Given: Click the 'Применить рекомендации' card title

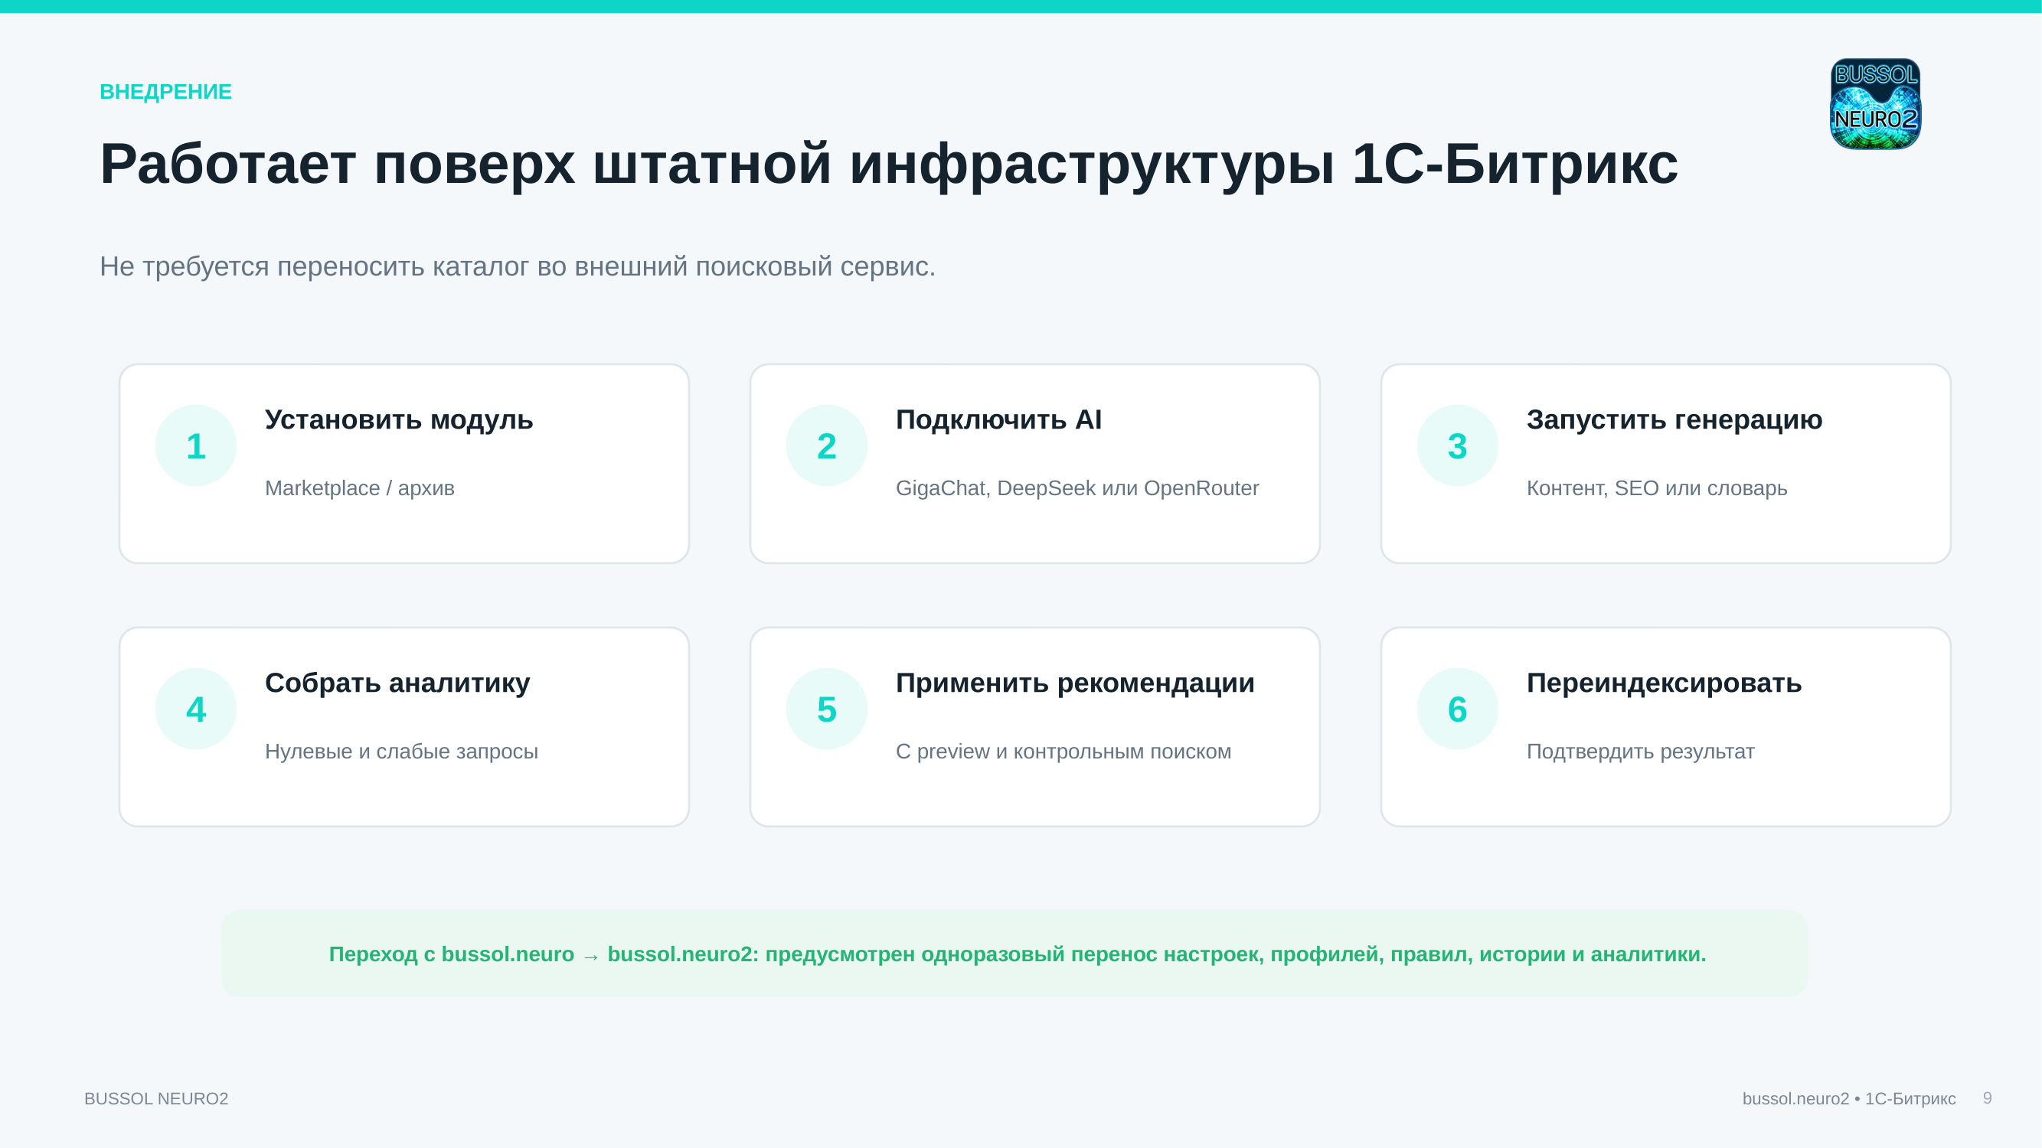Looking at the screenshot, I should pos(1075,683).
